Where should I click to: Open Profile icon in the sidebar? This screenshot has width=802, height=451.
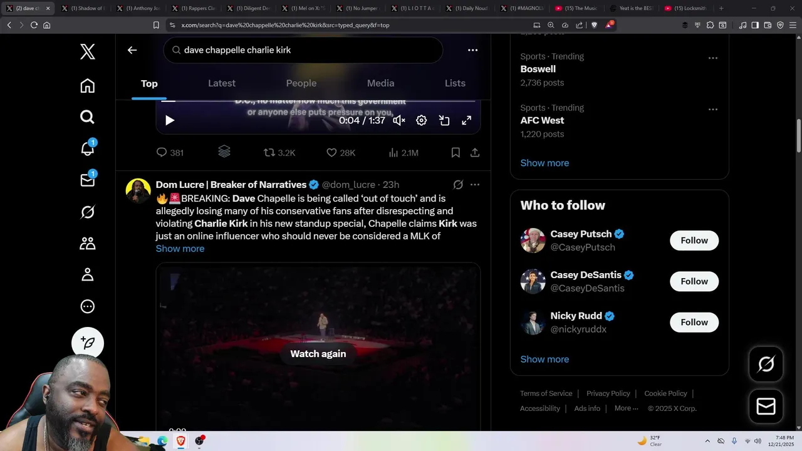click(88, 274)
